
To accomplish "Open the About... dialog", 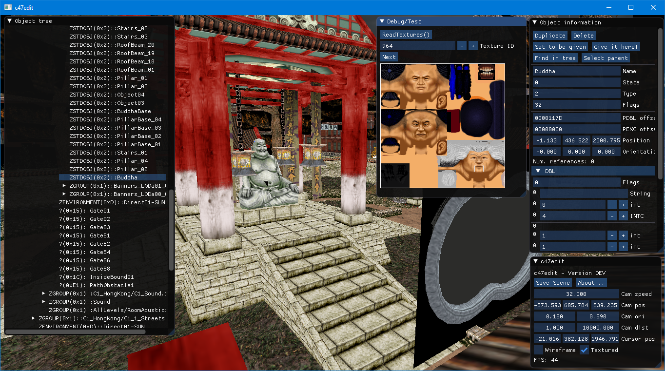I will click(x=591, y=283).
